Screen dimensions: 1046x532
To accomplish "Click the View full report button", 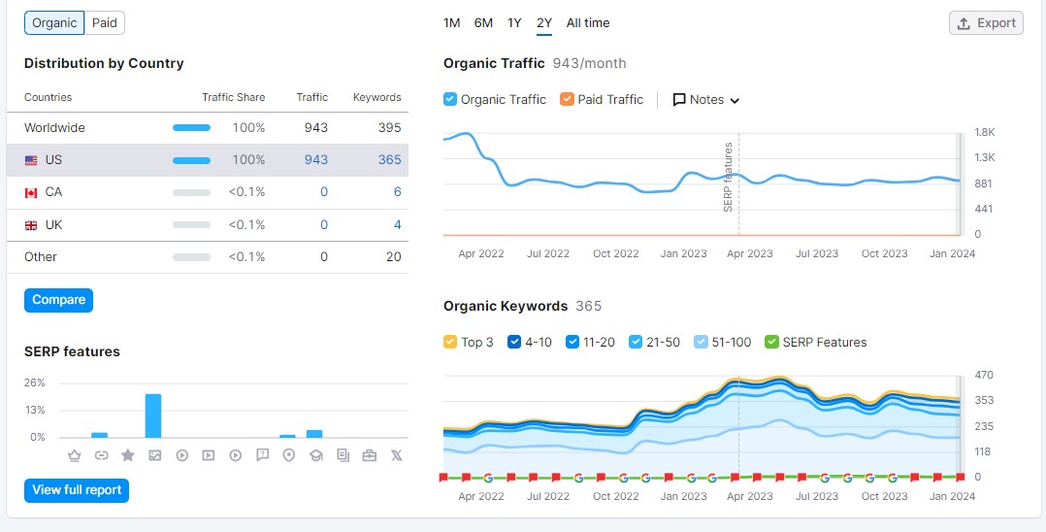I will (x=77, y=490).
